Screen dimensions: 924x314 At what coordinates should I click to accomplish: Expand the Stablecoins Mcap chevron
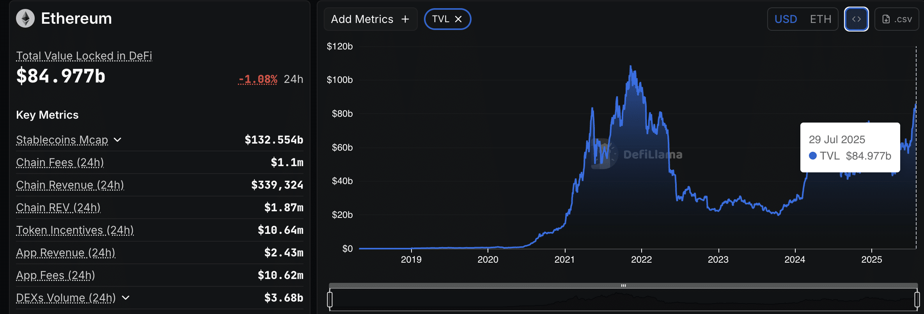pos(117,140)
